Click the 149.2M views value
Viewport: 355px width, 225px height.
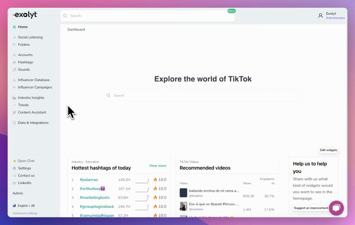[124, 180]
